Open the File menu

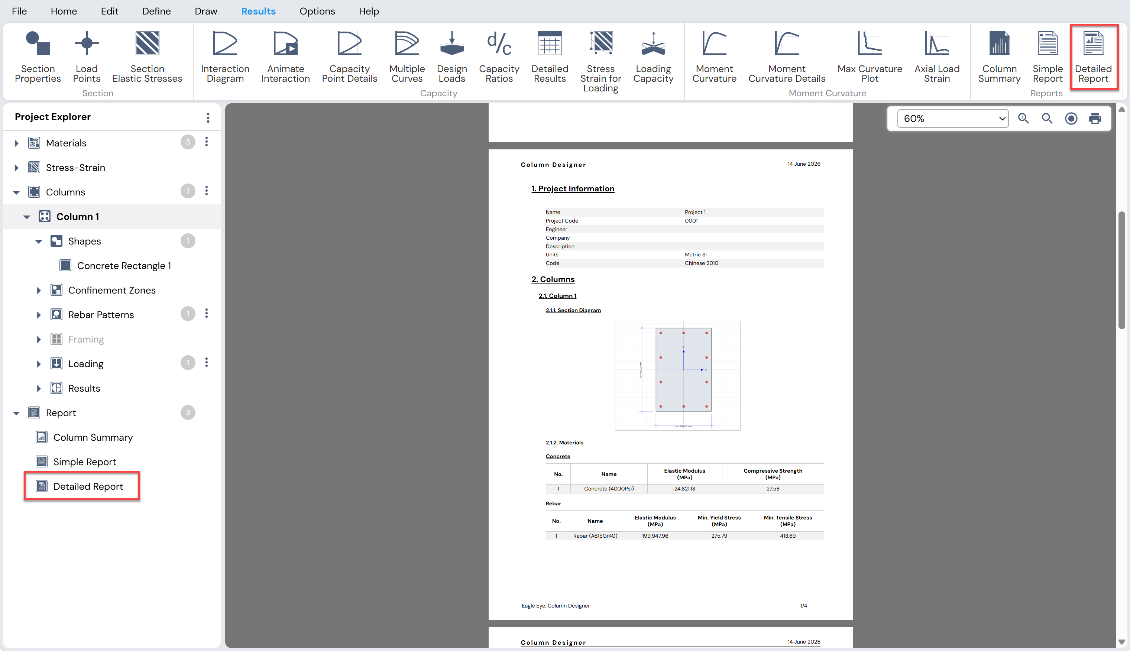pyautogui.click(x=19, y=11)
